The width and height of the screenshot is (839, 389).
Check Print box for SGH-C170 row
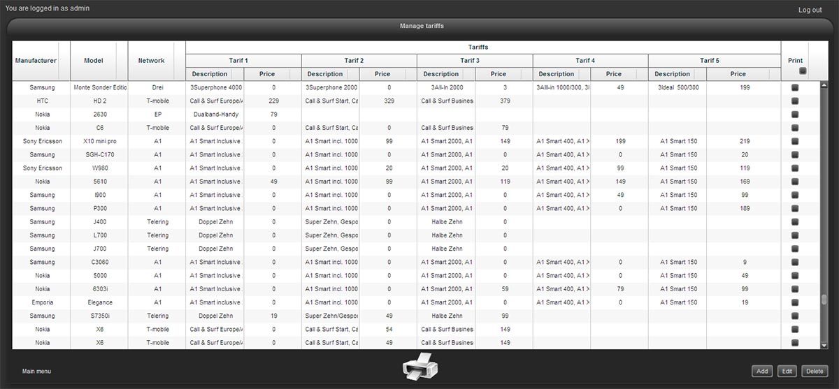tap(795, 155)
